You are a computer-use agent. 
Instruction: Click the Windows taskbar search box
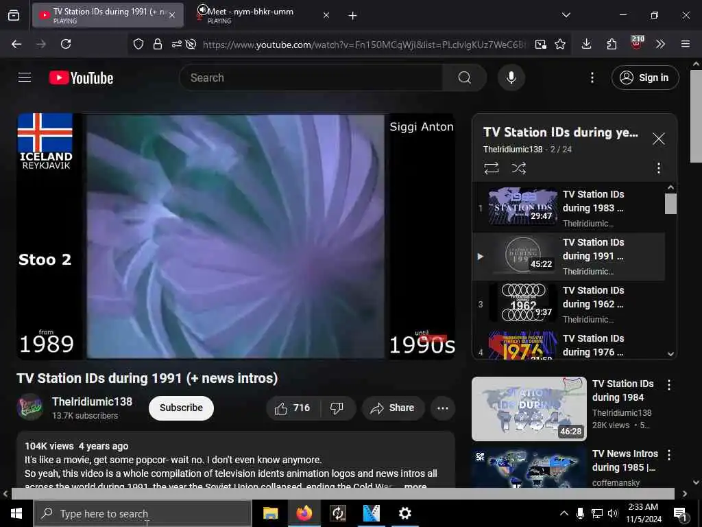[143, 513]
